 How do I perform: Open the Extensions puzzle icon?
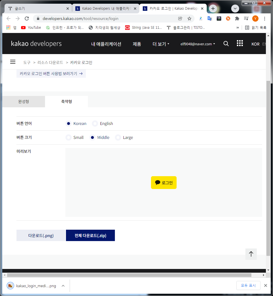pos(237,18)
